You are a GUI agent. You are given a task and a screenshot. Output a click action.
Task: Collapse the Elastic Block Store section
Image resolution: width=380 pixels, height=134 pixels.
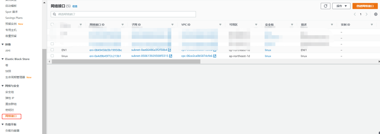click(3, 59)
